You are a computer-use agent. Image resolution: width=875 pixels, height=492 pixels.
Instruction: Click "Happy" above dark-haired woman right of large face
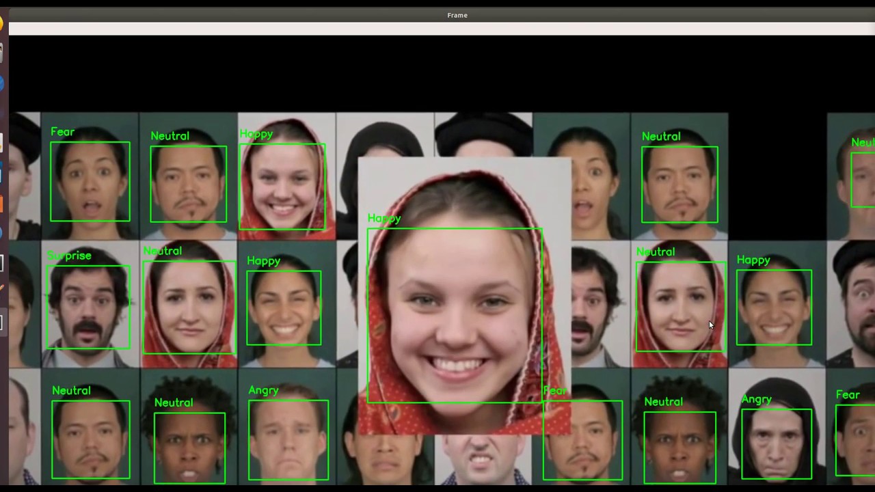753,260
